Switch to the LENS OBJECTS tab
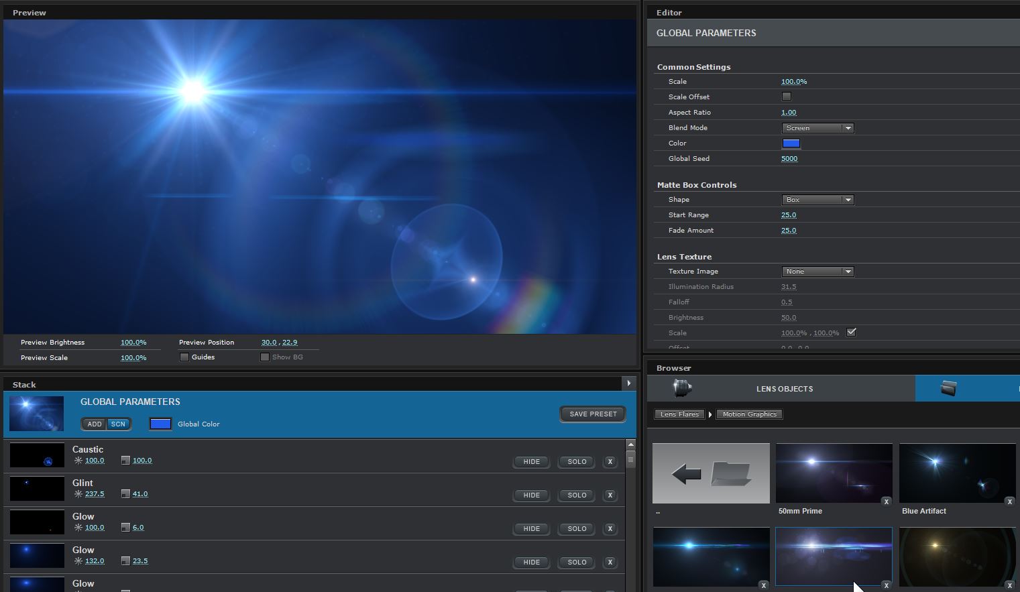This screenshot has width=1020, height=592. (x=781, y=388)
